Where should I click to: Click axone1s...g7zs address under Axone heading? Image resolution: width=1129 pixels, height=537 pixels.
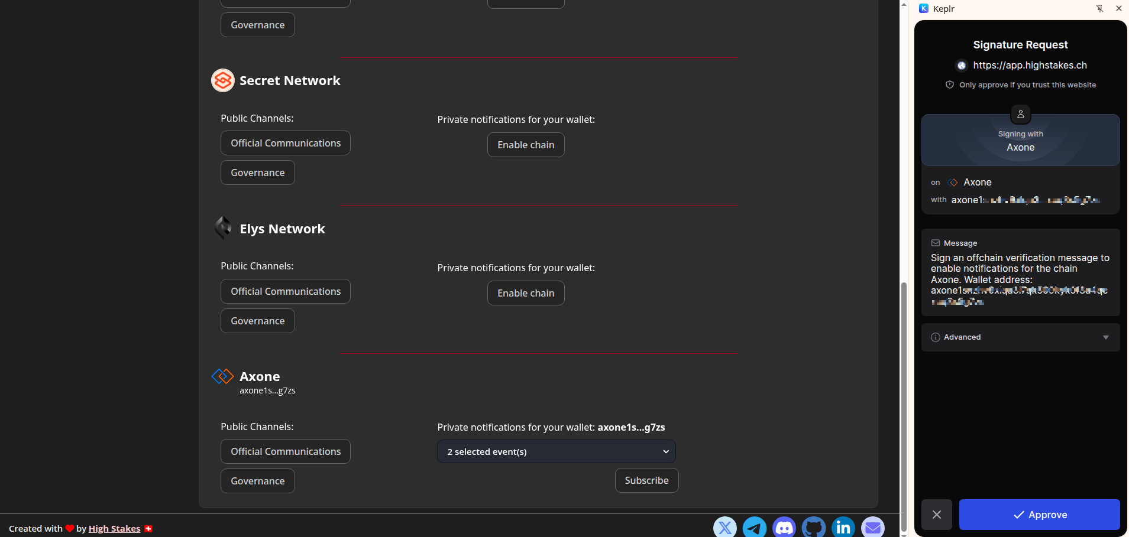(x=267, y=390)
